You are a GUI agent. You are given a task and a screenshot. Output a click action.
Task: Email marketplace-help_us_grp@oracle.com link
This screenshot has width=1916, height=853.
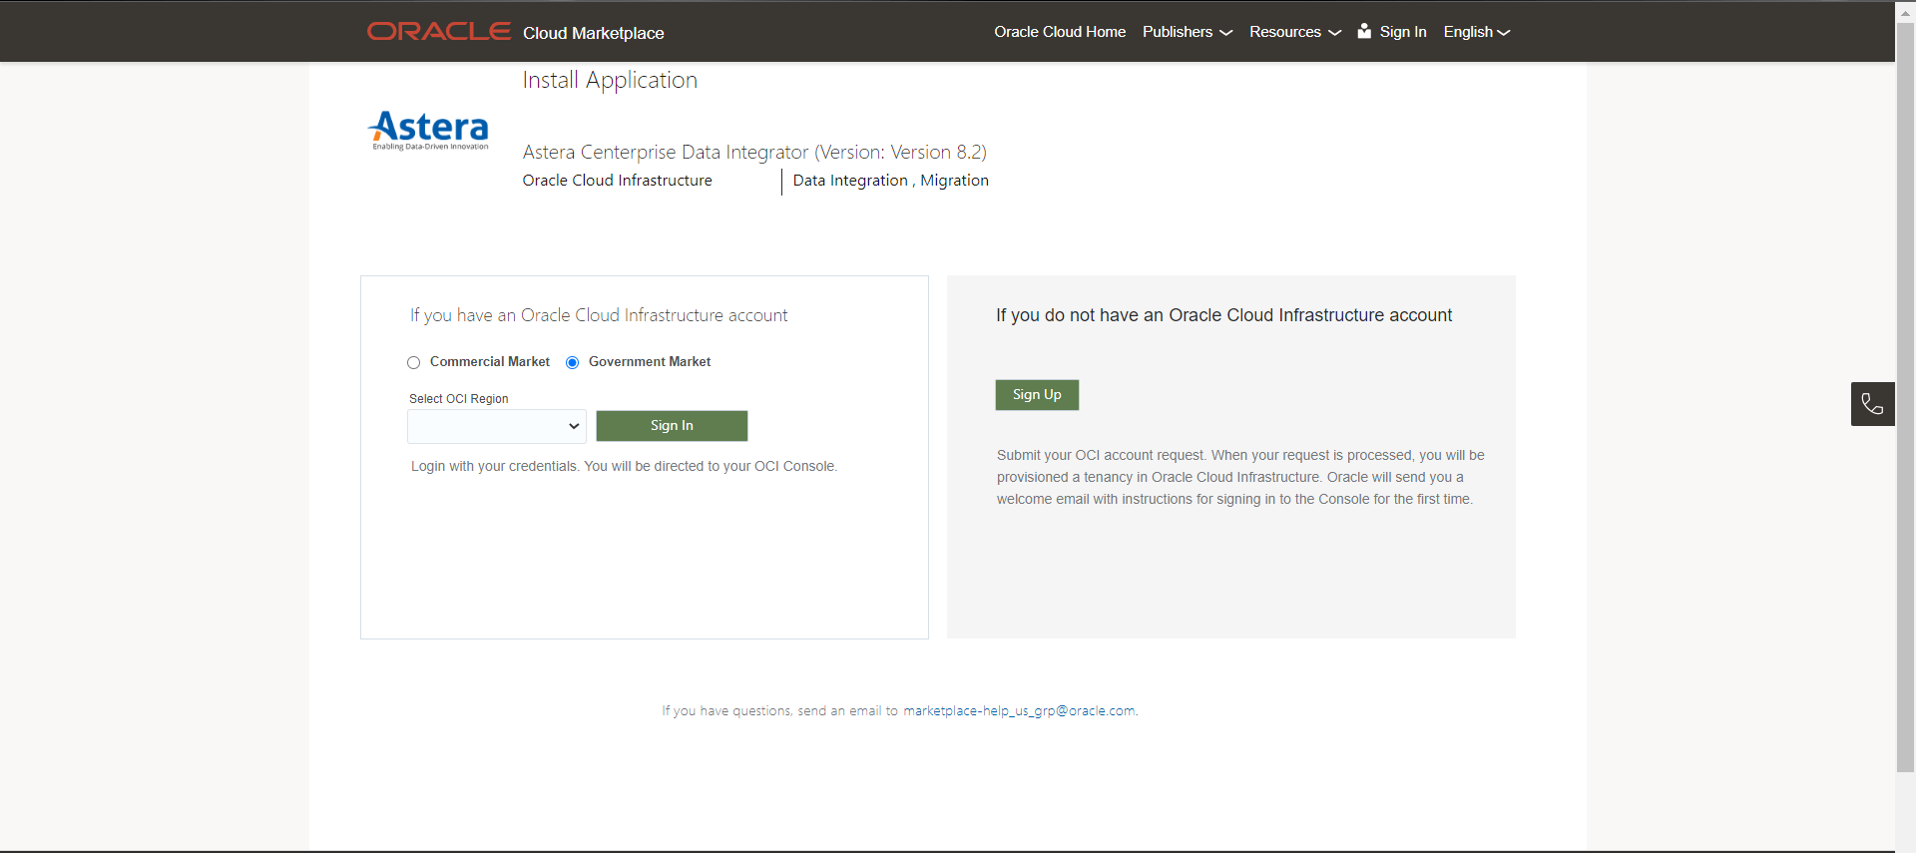(1019, 711)
